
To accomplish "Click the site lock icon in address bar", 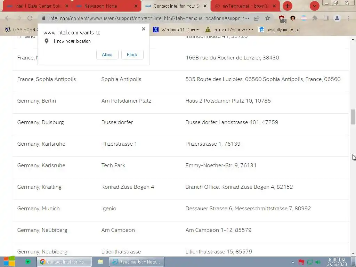I will (x=44, y=18).
